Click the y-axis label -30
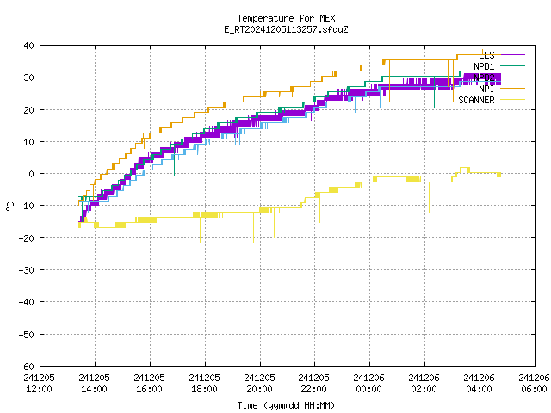The height and width of the screenshot is (413, 551). click(27, 270)
